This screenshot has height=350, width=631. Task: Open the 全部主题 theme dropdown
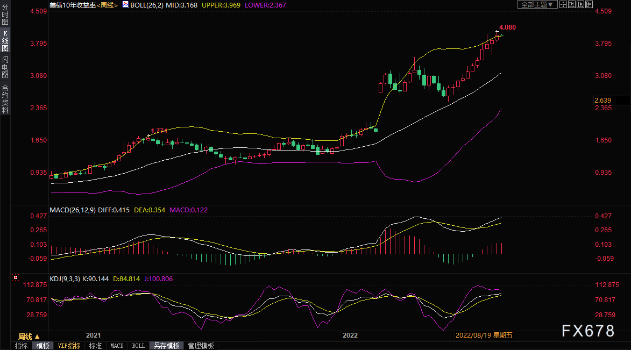click(537, 4)
